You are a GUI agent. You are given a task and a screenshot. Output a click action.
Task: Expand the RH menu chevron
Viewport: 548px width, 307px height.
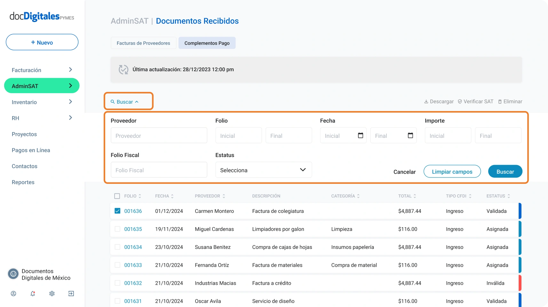coord(70,117)
